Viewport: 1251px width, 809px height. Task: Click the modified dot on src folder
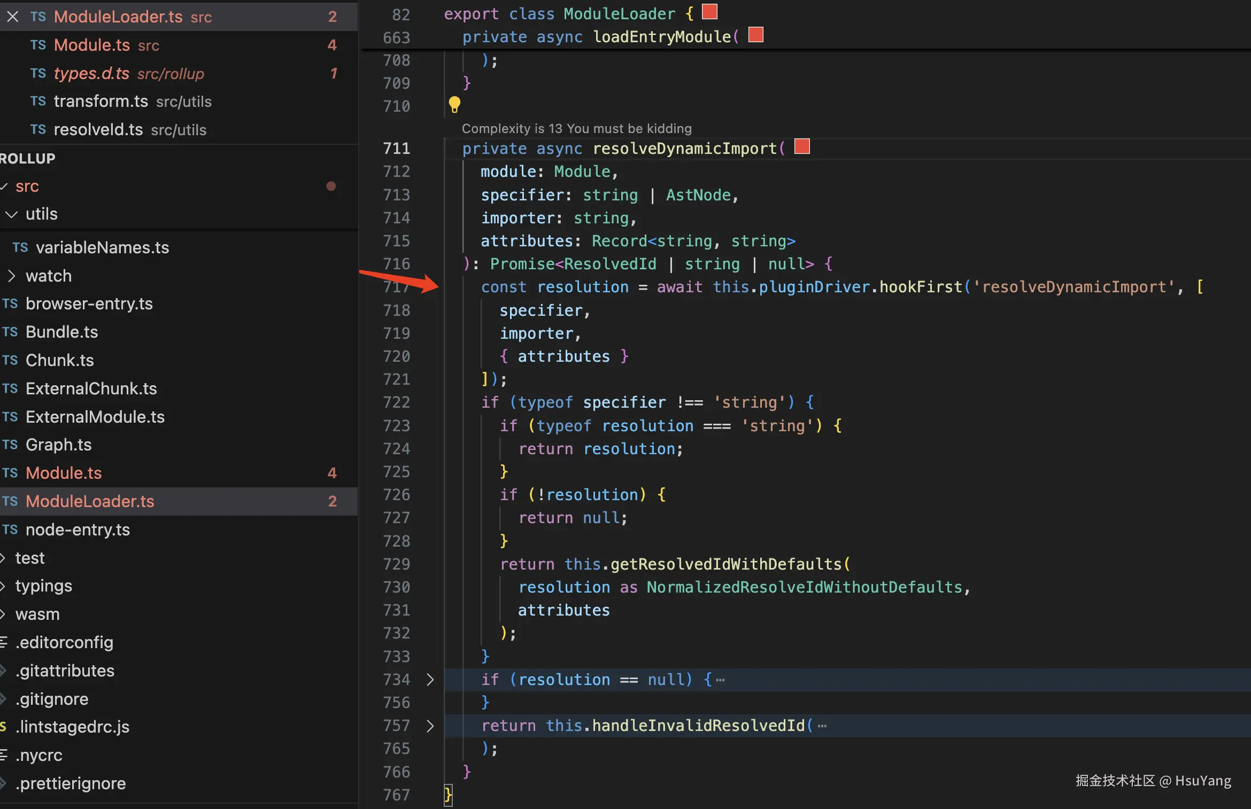coord(331,186)
